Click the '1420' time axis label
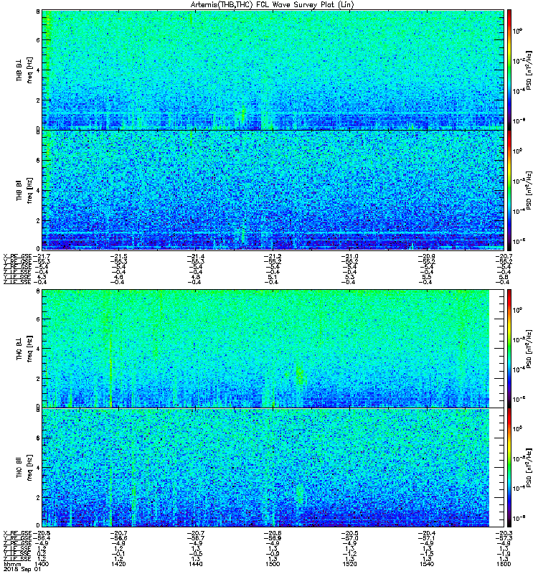538x574 pixels. point(119,564)
